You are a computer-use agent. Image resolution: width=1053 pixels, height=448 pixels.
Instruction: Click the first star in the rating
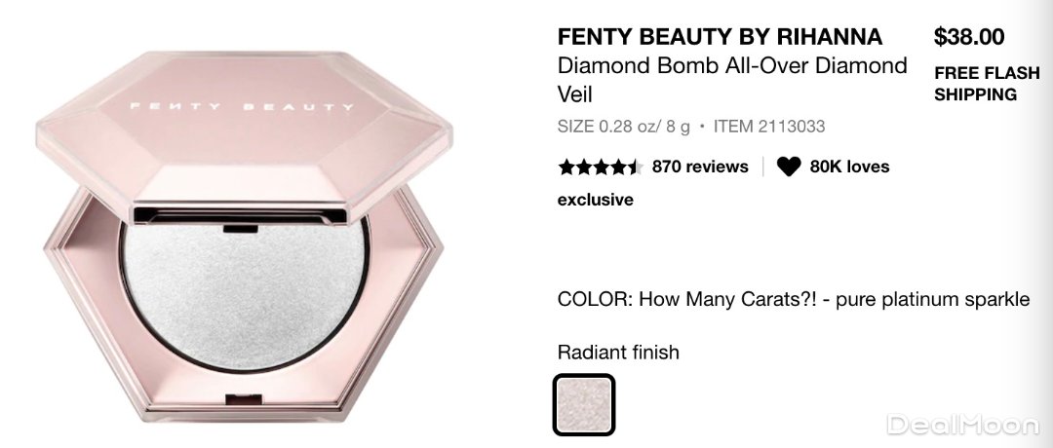coord(566,167)
